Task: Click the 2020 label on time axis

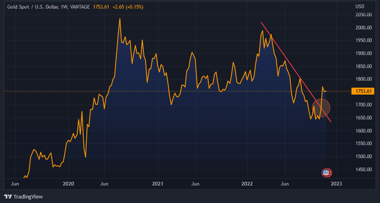Action: pyautogui.click(x=68, y=184)
